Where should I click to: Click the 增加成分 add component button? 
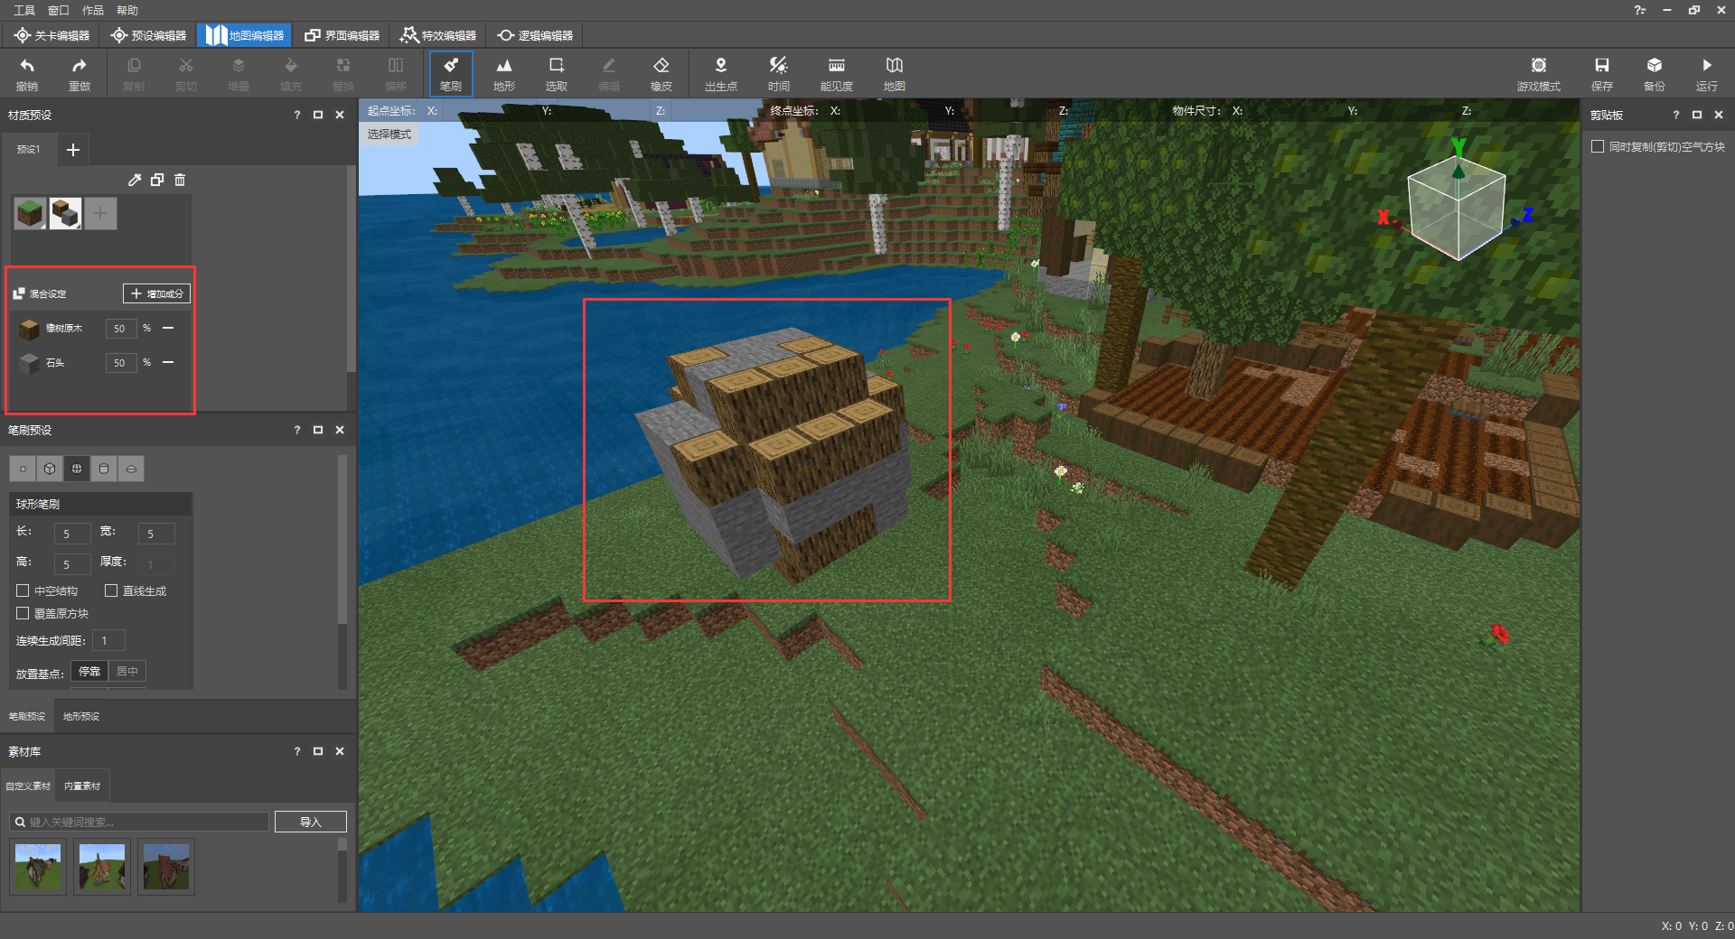coord(156,293)
